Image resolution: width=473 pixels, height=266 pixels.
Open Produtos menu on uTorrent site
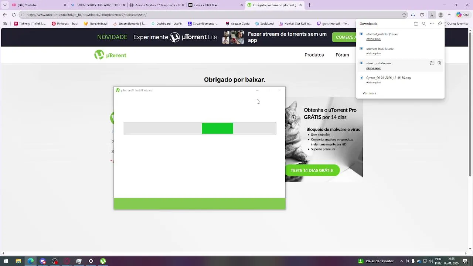pos(314,55)
